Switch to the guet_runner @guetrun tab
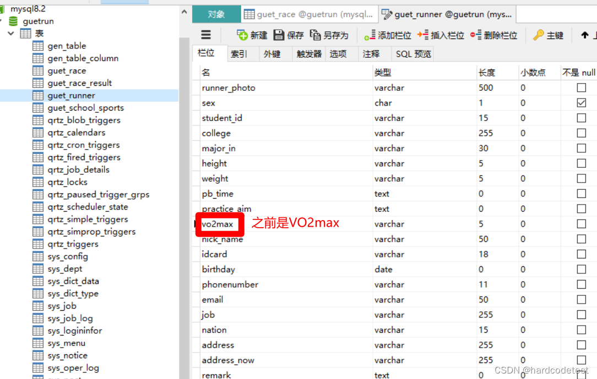Viewport: 597px width, 379px height. coord(447,14)
